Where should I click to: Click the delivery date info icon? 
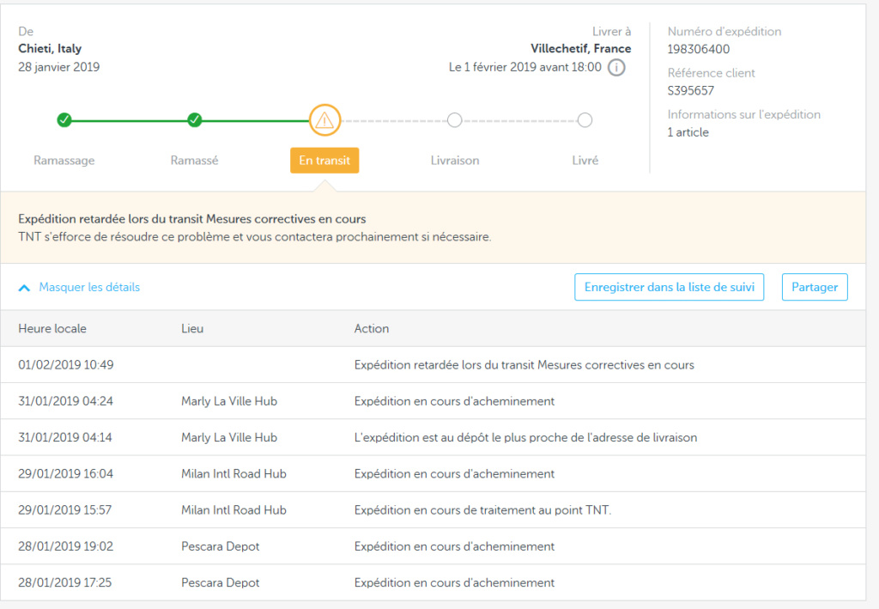pos(616,67)
